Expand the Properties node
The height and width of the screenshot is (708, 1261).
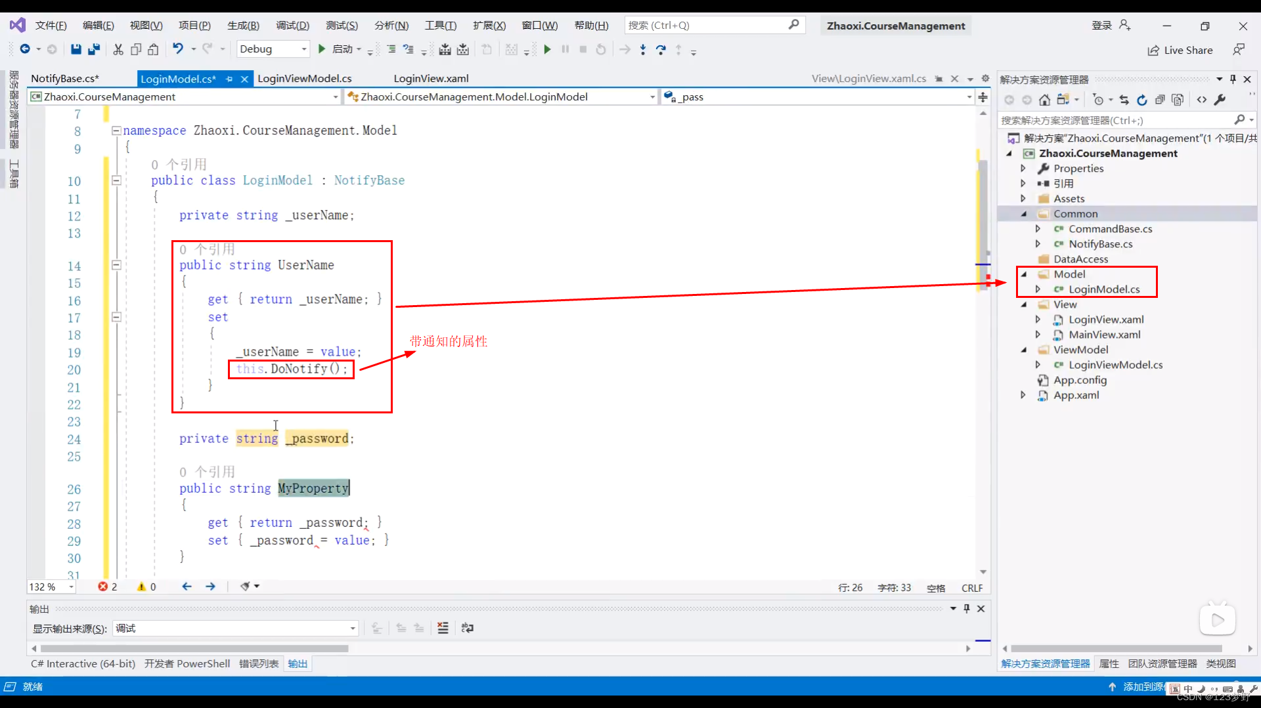pyautogui.click(x=1023, y=169)
